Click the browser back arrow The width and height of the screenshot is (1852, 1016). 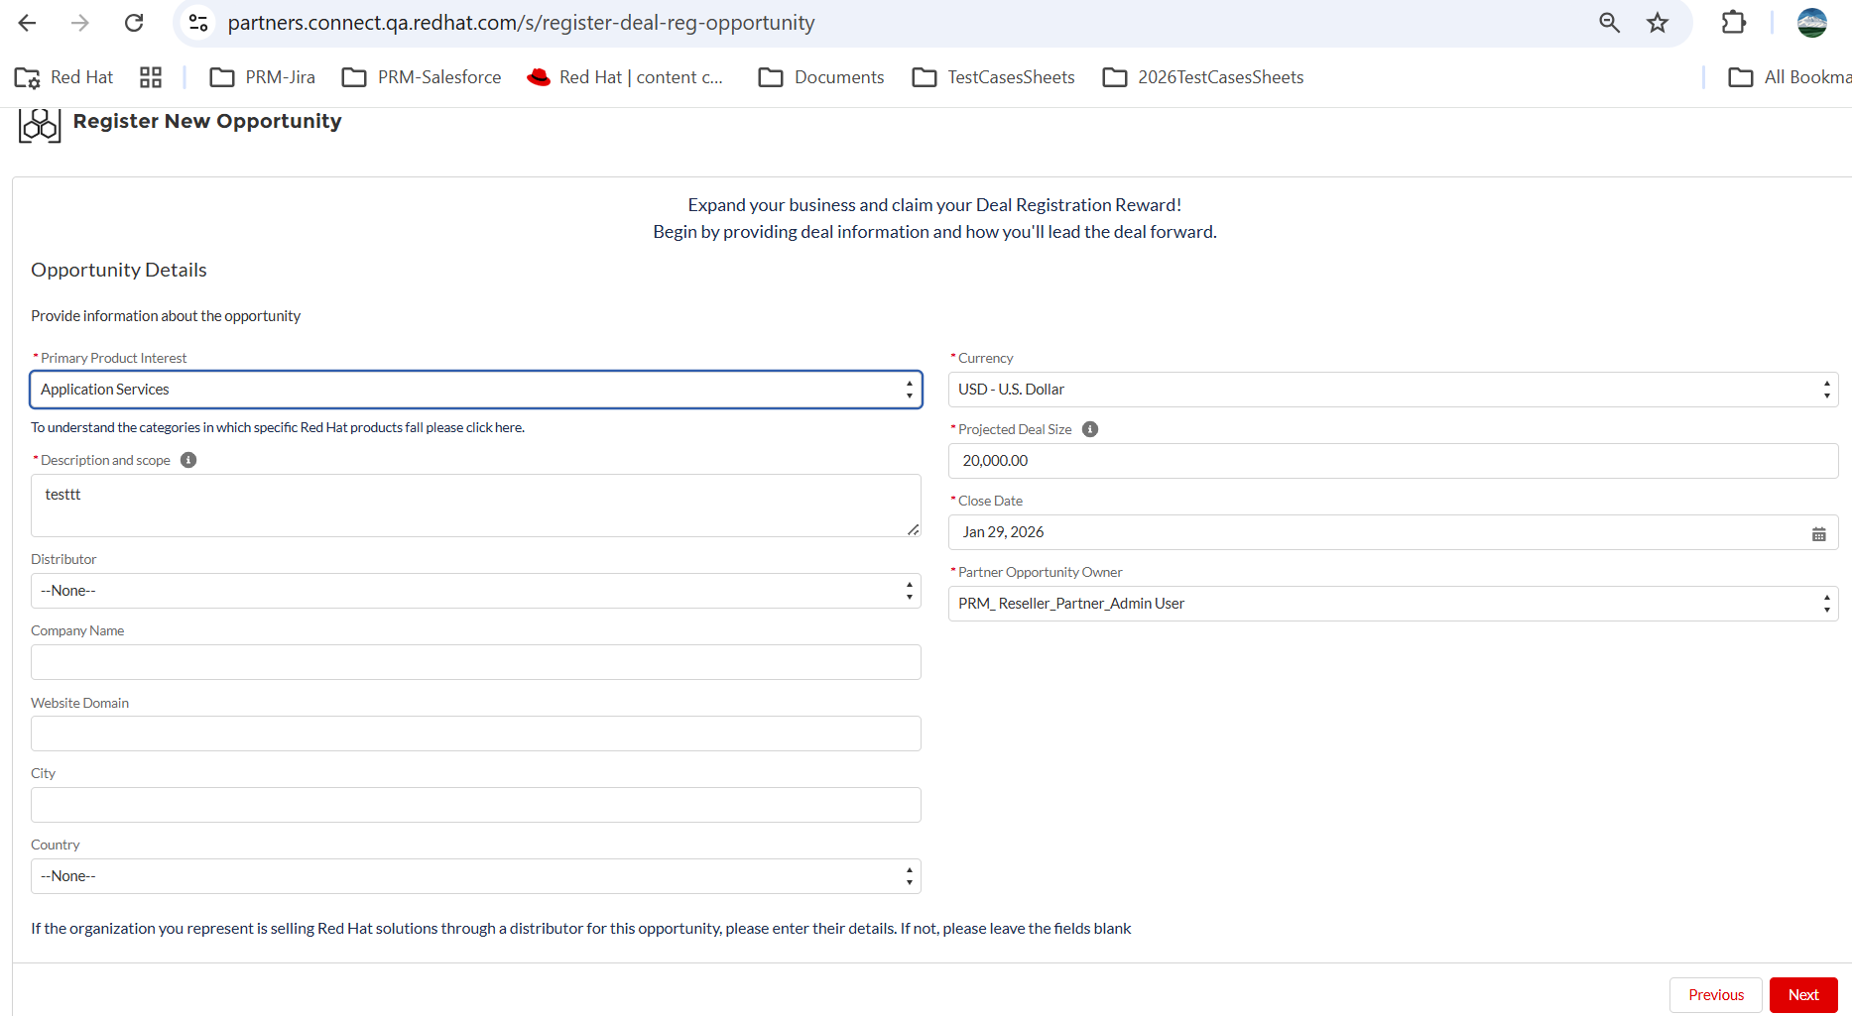pos(28,23)
